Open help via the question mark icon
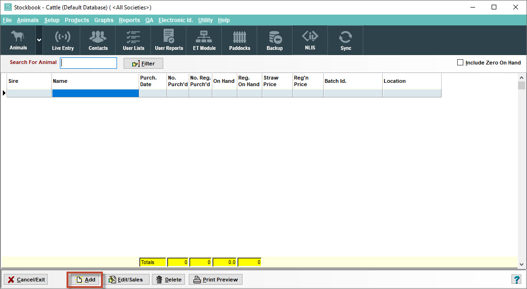The image size is (527, 289). (x=516, y=279)
